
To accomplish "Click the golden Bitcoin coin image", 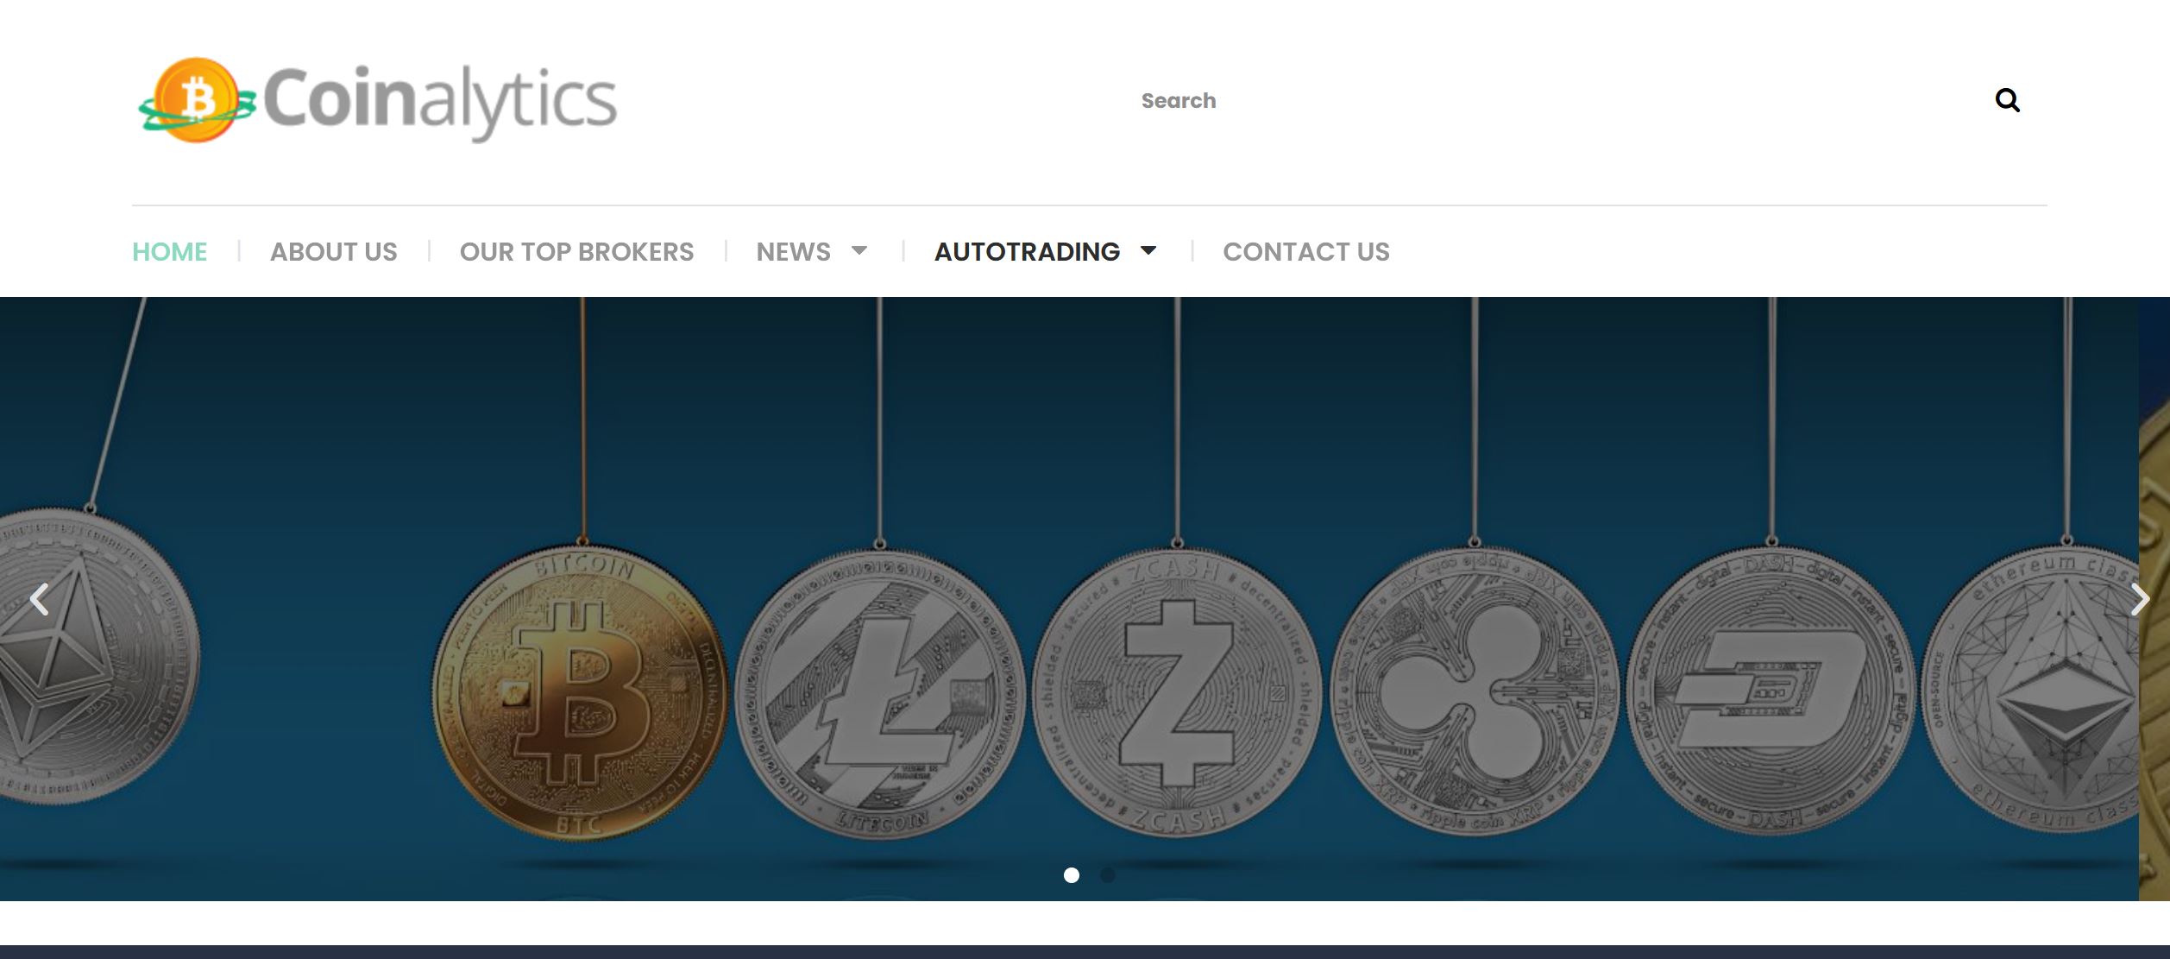I will click(x=580, y=692).
